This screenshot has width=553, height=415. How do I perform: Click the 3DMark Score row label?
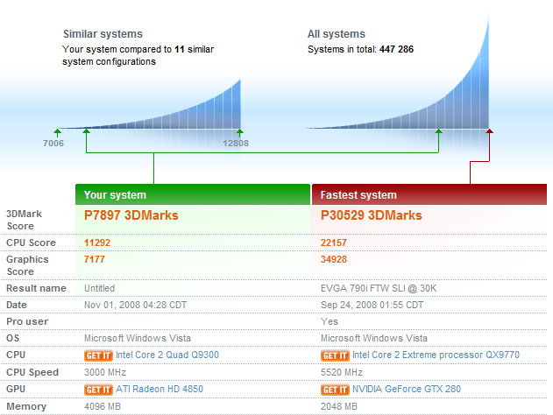pos(24,220)
